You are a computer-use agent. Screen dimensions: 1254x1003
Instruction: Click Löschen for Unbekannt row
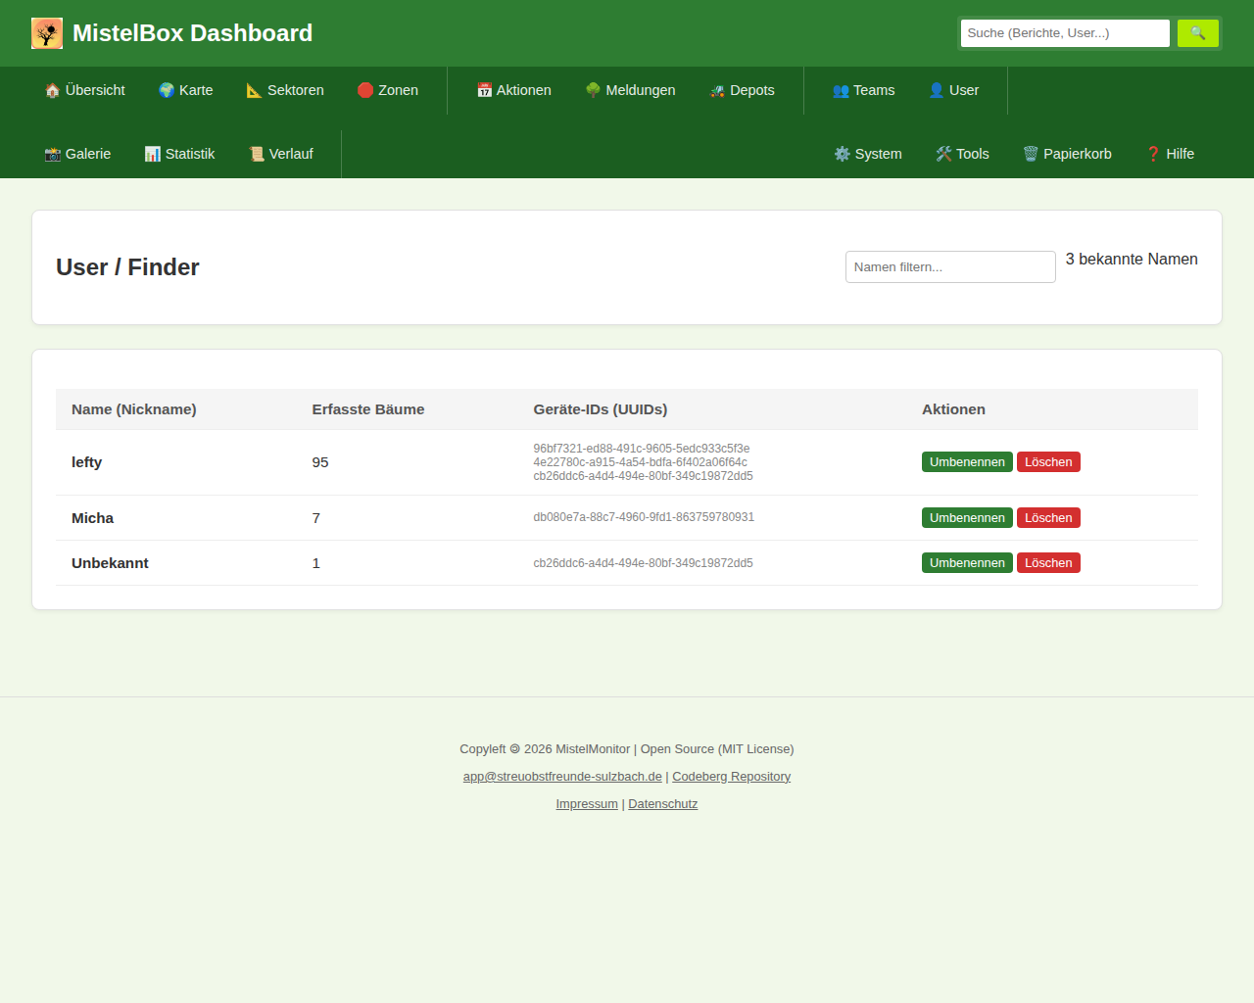click(1048, 563)
